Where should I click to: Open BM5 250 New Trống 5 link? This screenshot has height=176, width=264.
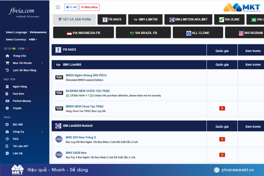[81, 137]
